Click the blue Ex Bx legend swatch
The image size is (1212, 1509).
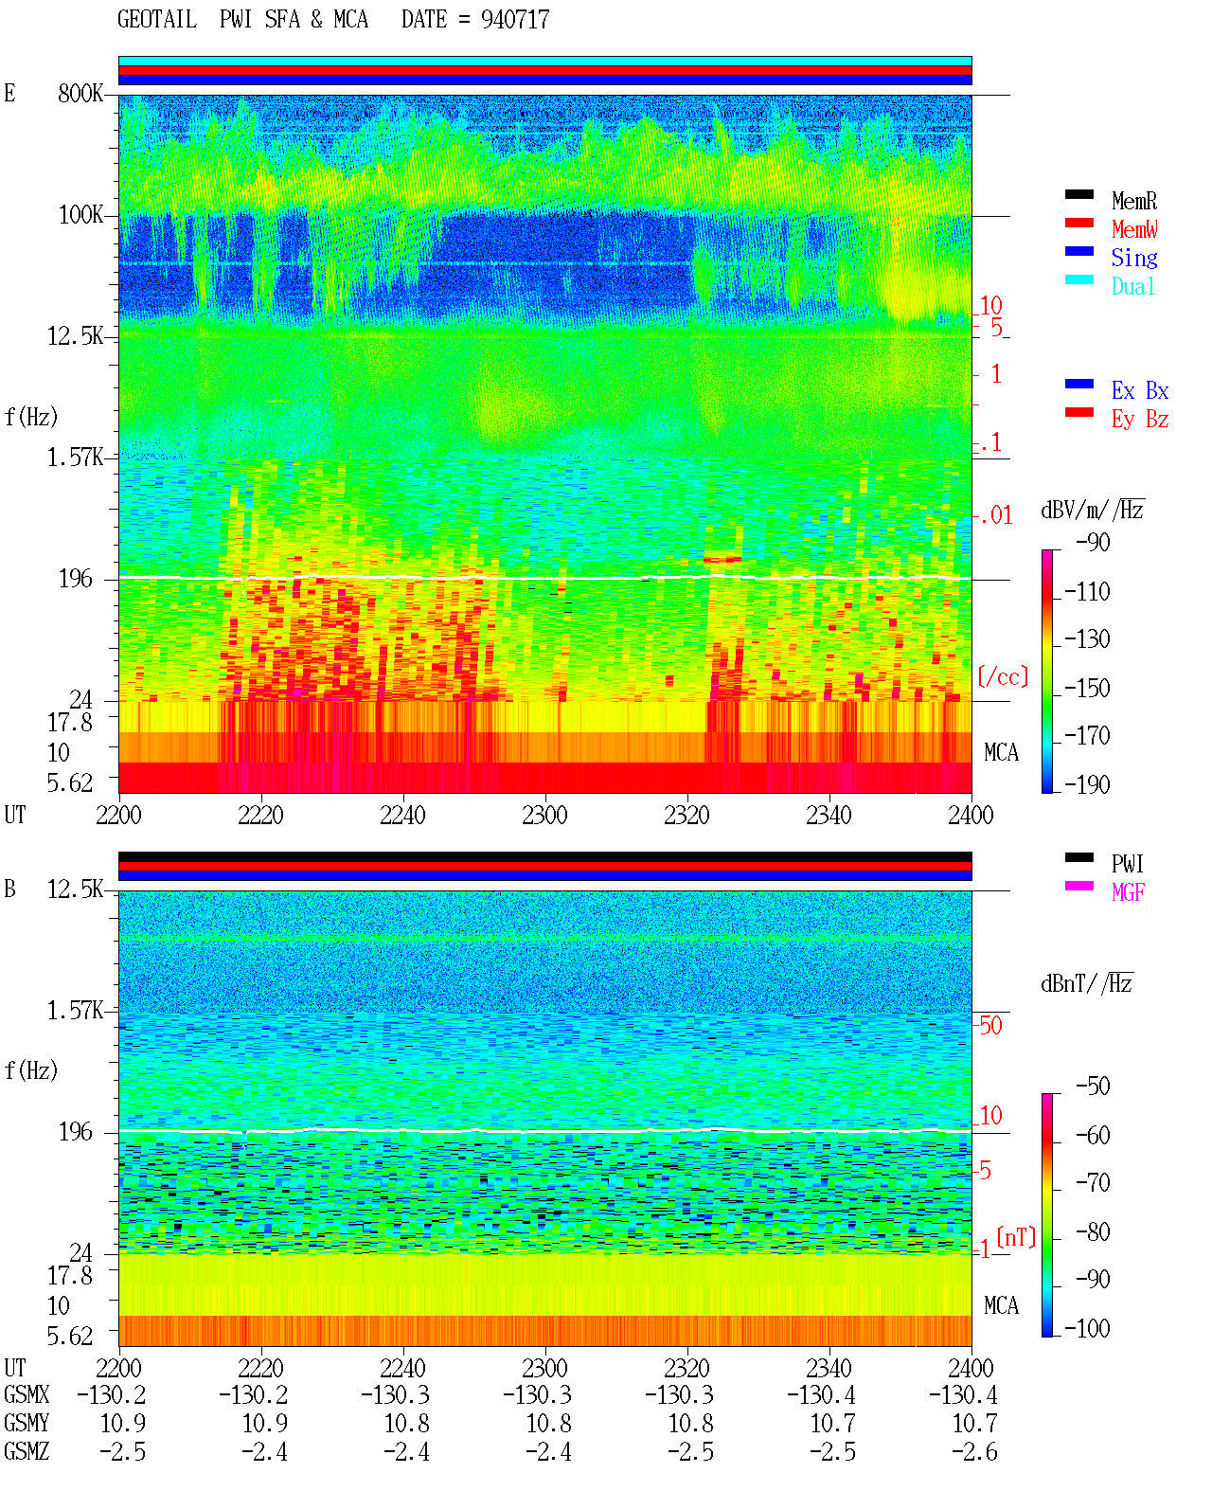pyautogui.click(x=1078, y=384)
